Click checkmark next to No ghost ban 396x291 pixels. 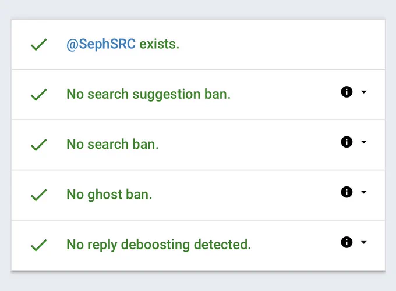tap(38, 195)
